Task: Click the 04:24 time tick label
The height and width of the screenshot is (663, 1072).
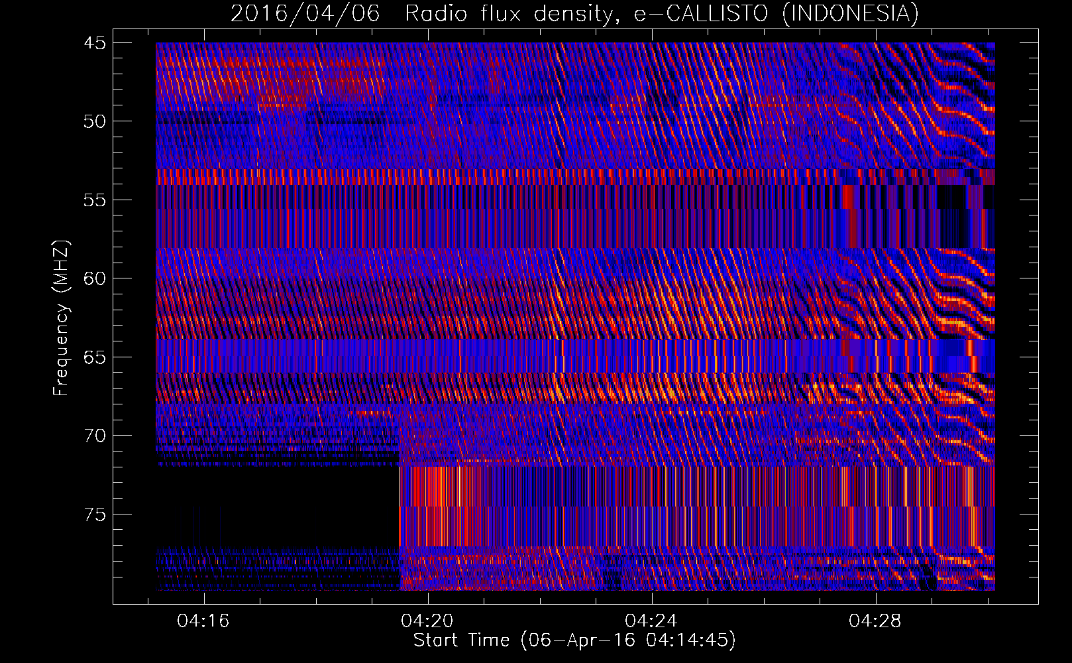Action: [651, 621]
